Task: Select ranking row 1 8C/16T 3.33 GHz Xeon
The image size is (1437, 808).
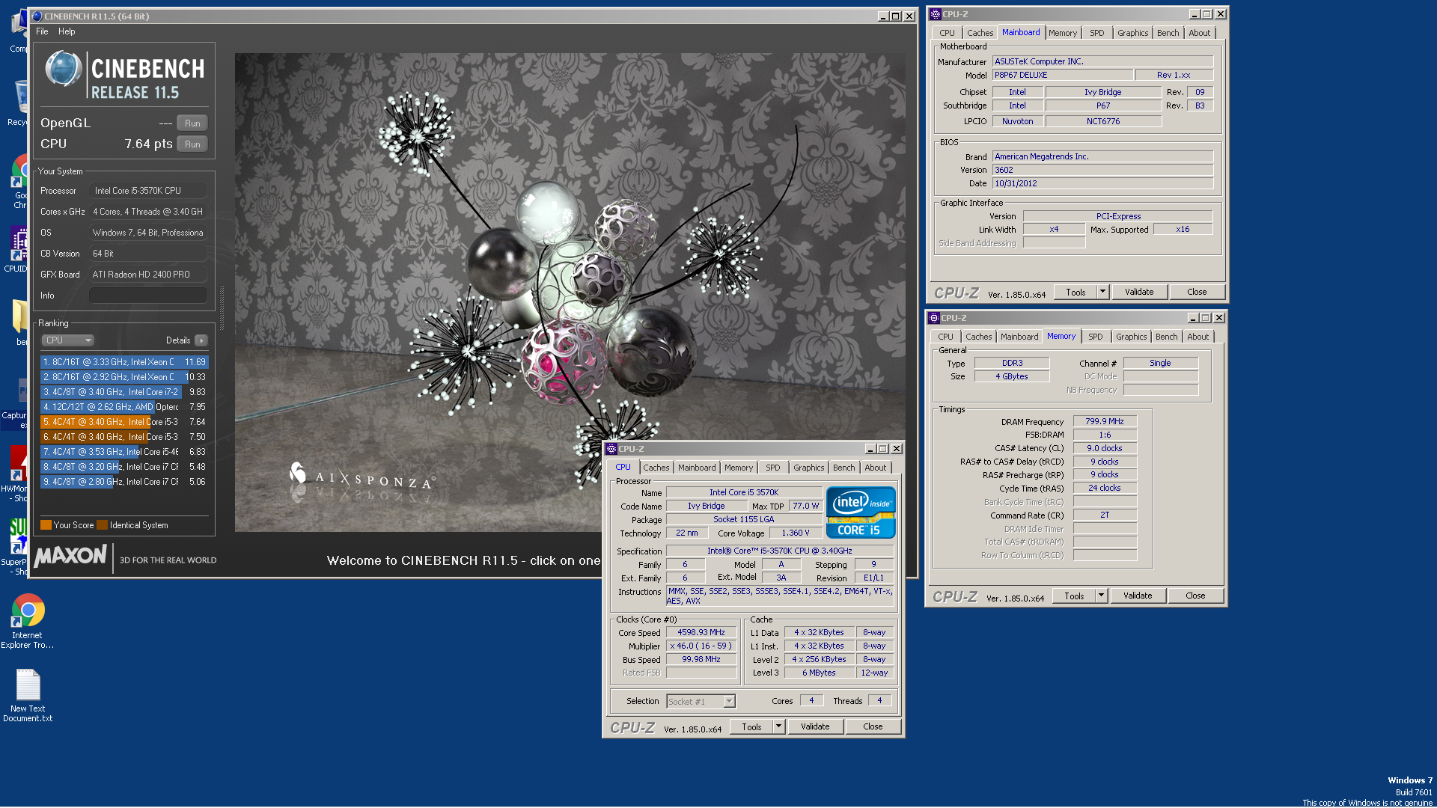Action: [123, 362]
